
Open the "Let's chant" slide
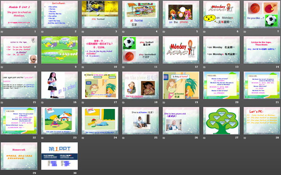(59, 14)
